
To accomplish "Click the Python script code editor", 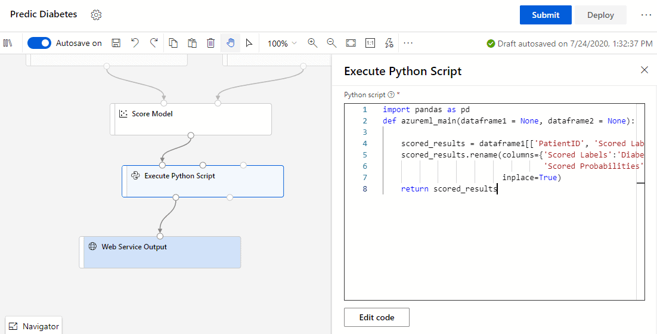I will 494,202.
